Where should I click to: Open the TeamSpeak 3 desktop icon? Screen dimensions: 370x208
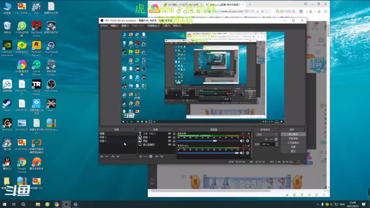[x=51, y=49]
